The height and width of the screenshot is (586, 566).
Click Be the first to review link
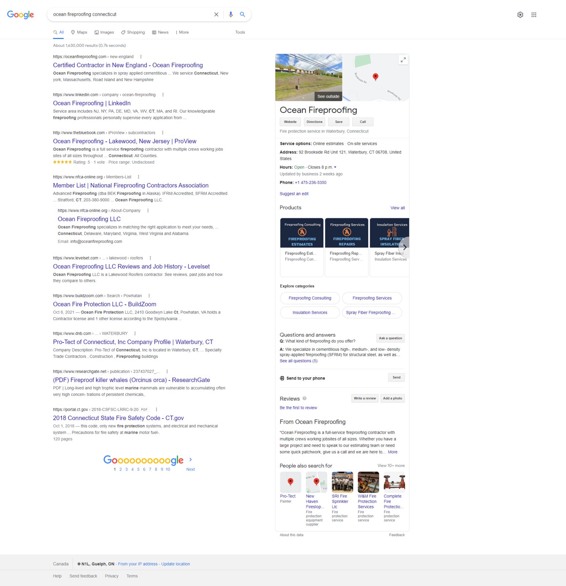click(298, 408)
